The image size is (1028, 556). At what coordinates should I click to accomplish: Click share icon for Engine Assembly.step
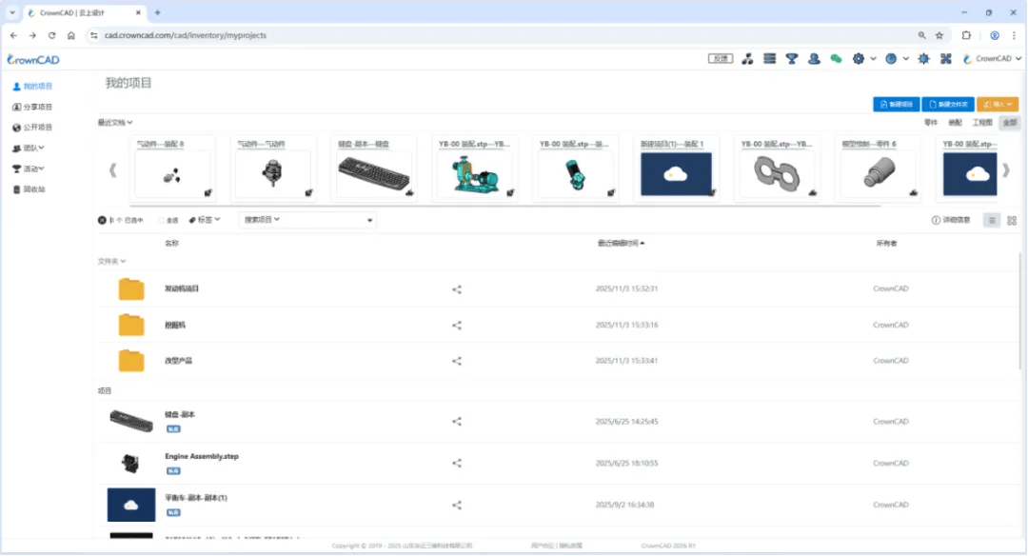tap(457, 464)
